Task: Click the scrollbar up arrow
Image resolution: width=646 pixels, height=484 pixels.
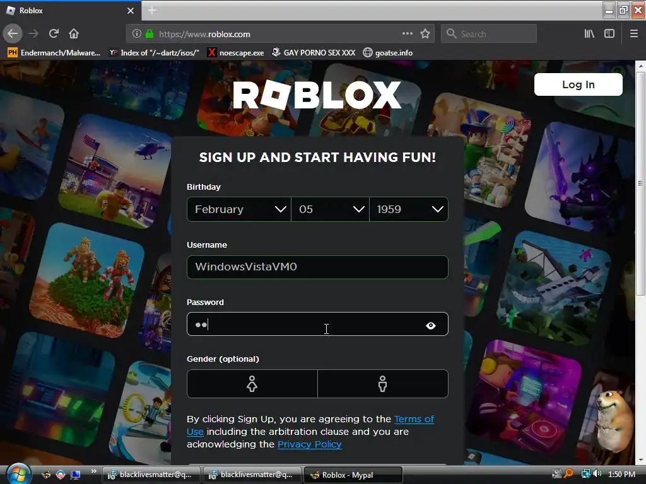Action: [640, 66]
